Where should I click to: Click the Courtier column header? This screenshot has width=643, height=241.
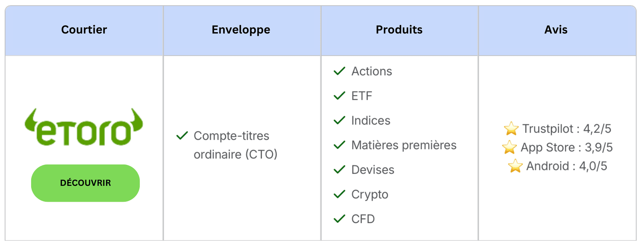(84, 30)
